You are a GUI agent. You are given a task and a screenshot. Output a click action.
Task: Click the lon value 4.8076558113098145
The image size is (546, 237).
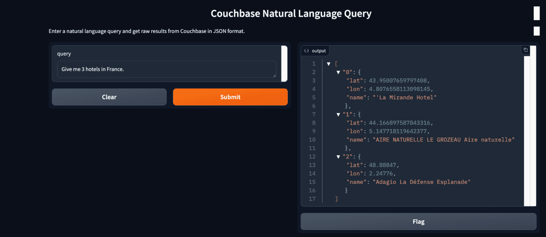[x=399, y=89]
